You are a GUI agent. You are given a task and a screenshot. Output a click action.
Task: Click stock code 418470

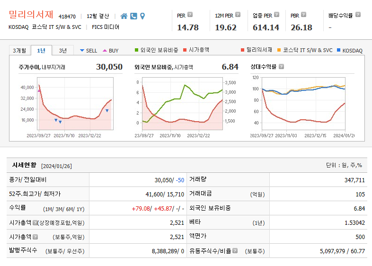point(67,17)
